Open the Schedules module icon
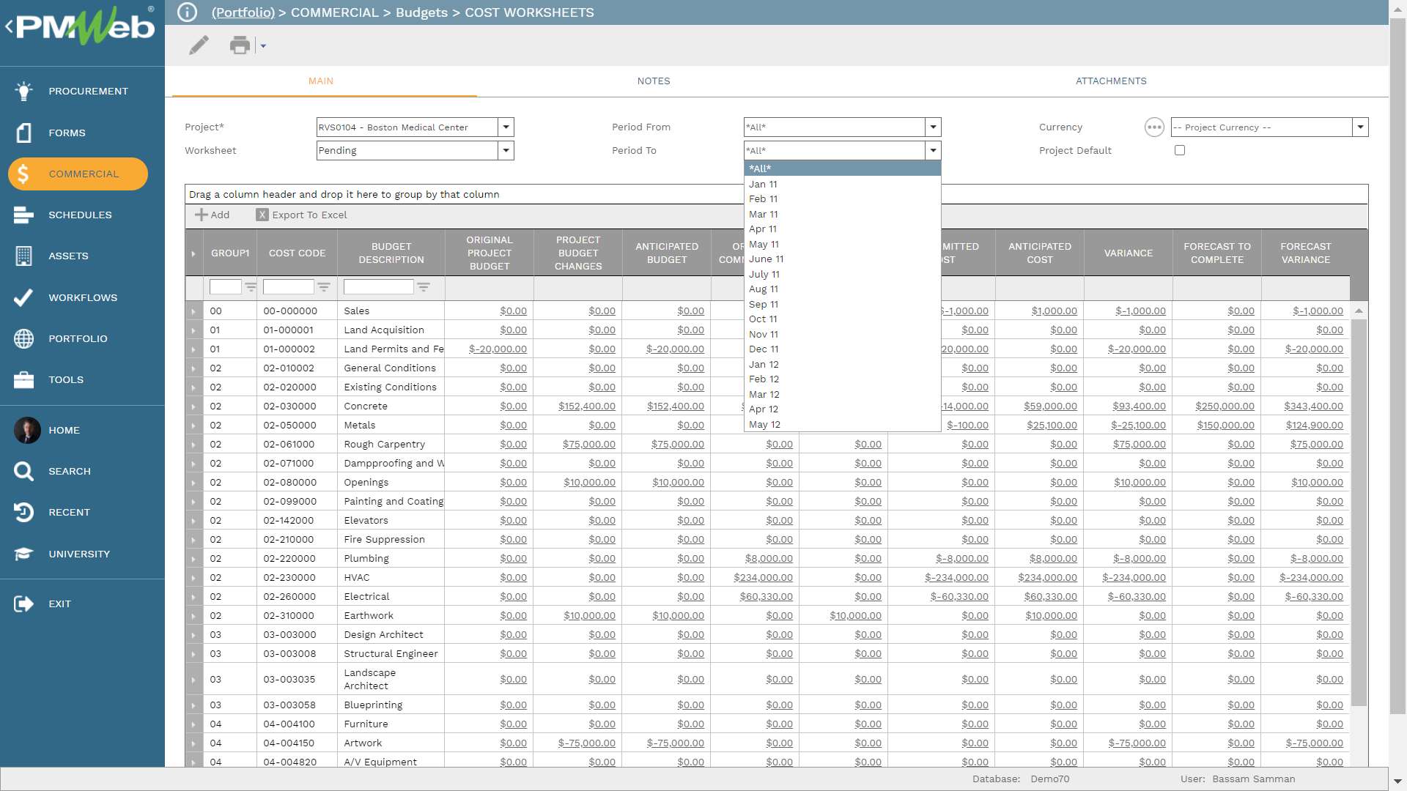1407x791 pixels. coord(23,215)
